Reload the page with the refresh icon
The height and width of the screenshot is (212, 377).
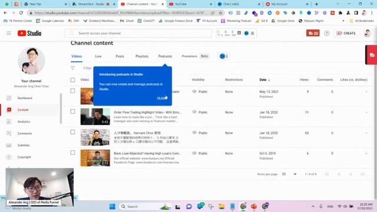21,13
